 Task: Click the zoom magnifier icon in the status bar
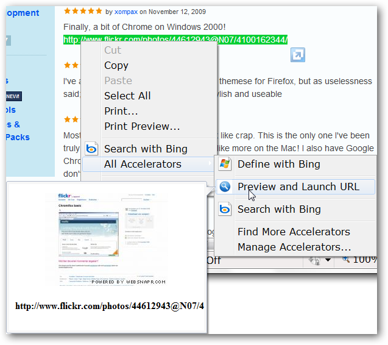[346, 259]
